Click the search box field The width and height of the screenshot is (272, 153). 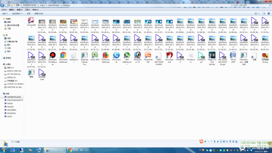point(254,5)
